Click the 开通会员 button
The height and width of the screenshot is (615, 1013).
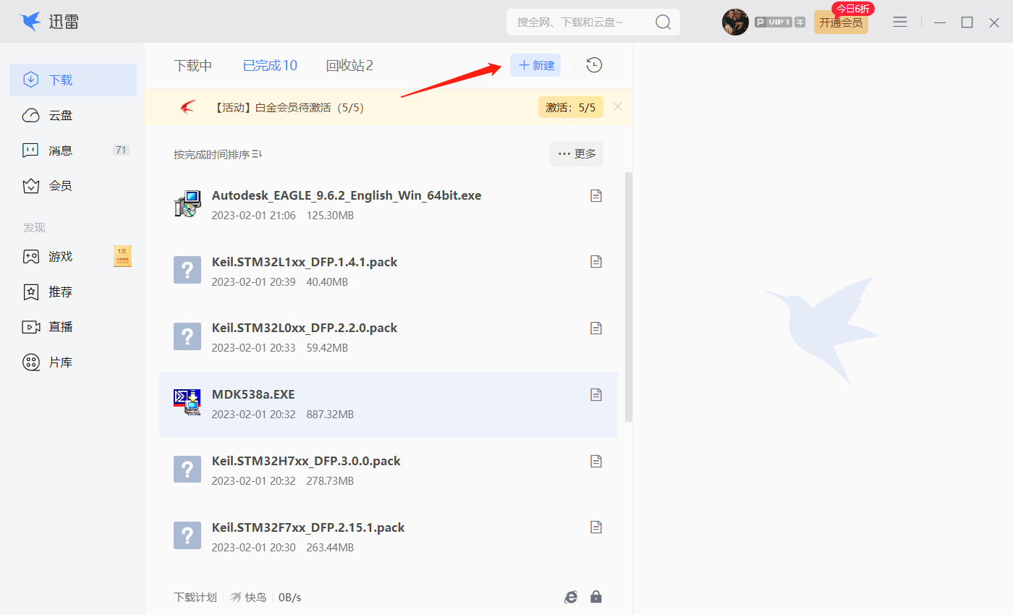tap(841, 22)
